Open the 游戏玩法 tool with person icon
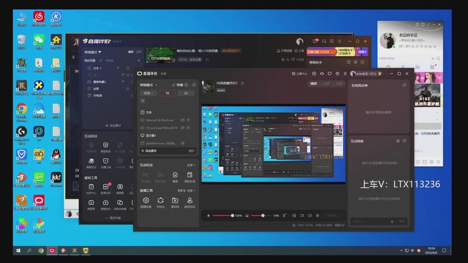 tap(190, 202)
